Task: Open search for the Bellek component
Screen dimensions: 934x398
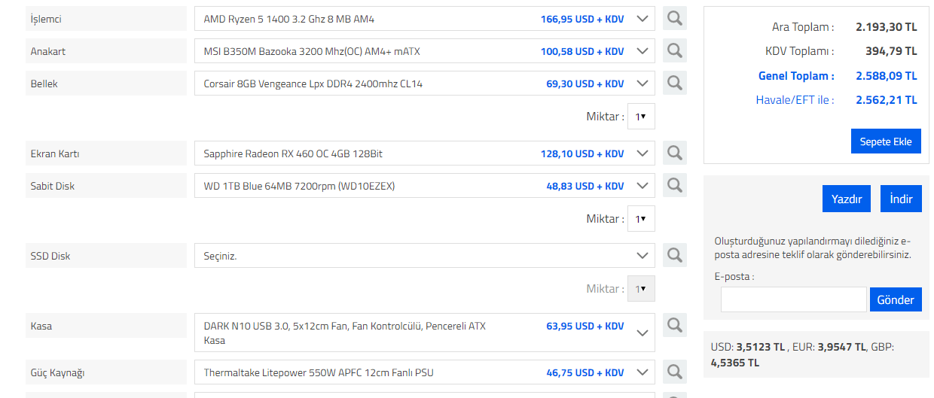Action: coord(675,84)
